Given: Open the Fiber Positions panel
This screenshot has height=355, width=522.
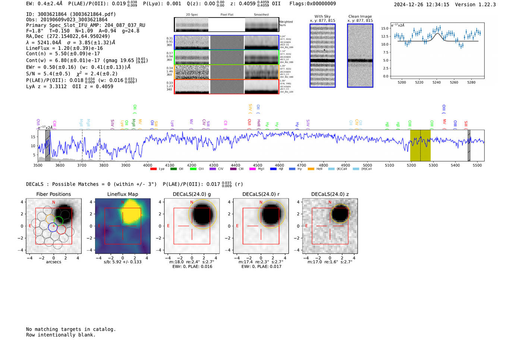Looking at the screenshot, I should (x=54, y=226).
